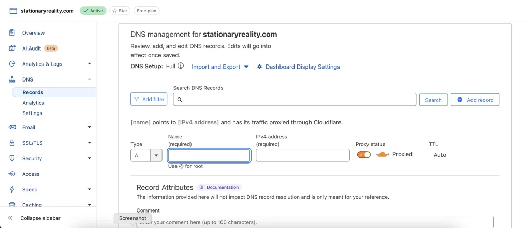530x228 pixels.
Task: Click the Email envelope icon
Action: click(12, 127)
